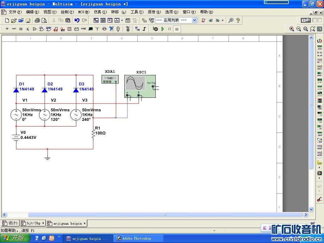Select the R1 100Ω resistor
This screenshot has height=243, width=324.
tap(93, 133)
